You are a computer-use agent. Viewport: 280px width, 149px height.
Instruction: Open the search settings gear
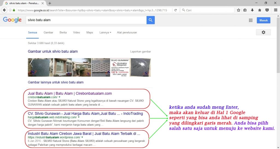pyautogui.click(x=263, y=32)
